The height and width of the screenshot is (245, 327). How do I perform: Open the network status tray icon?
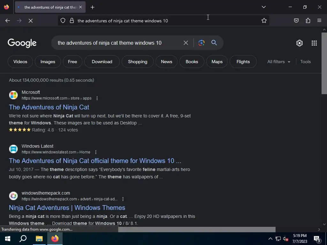coord(278,239)
